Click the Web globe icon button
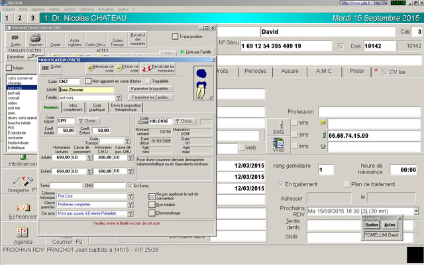 (x=279, y=146)
